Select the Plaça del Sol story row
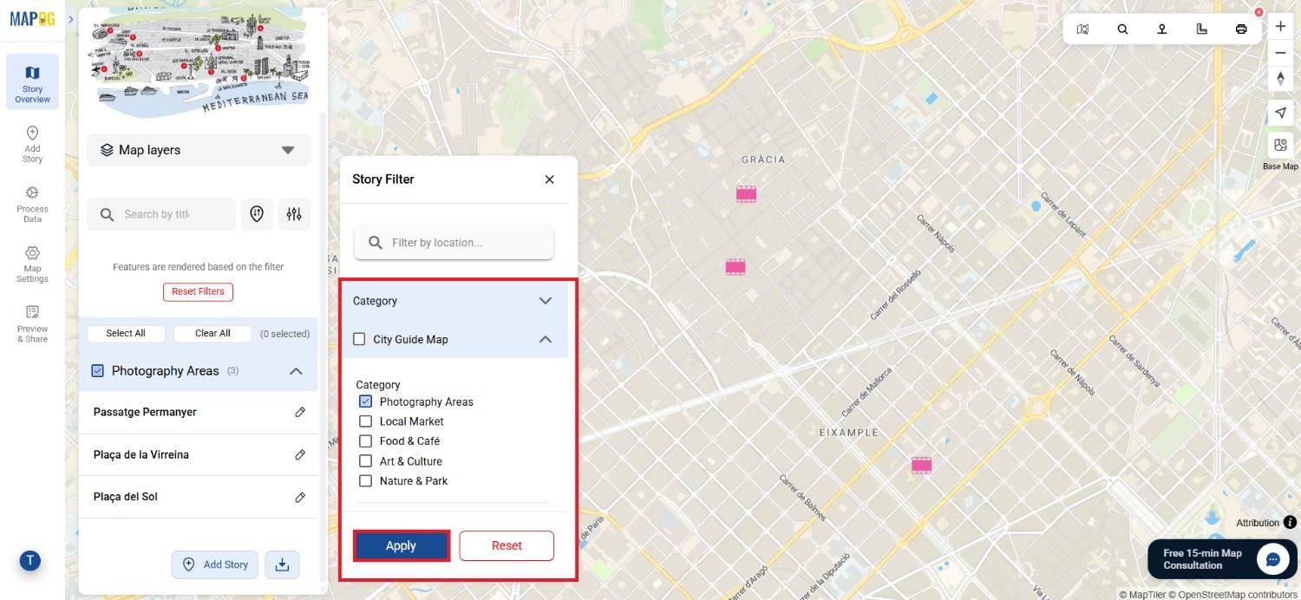The width and height of the screenshot is (1301, 600). click(x=199, y=497)
